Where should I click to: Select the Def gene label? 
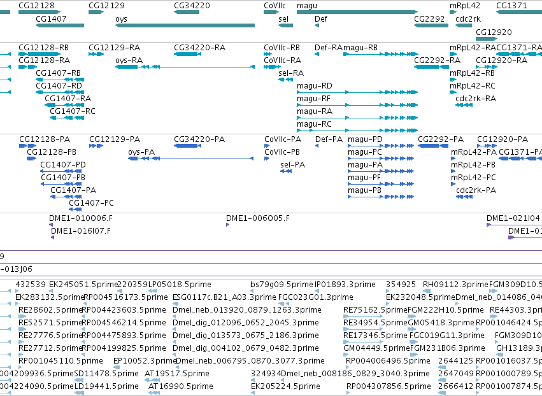(x=321, y=18)
